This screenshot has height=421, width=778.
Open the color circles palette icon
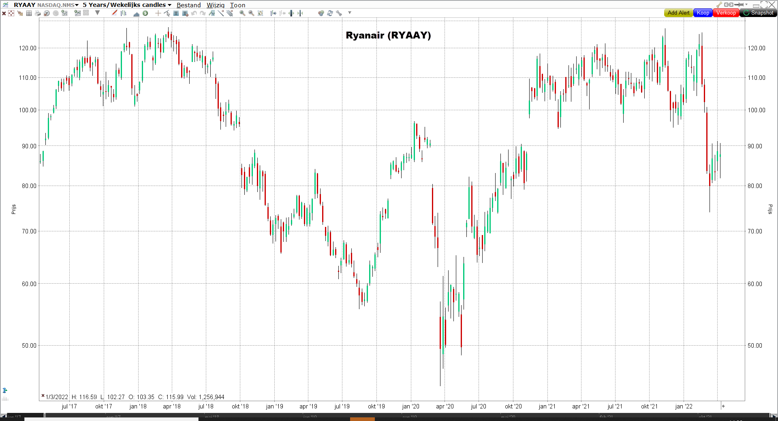[x=321, y=13]
